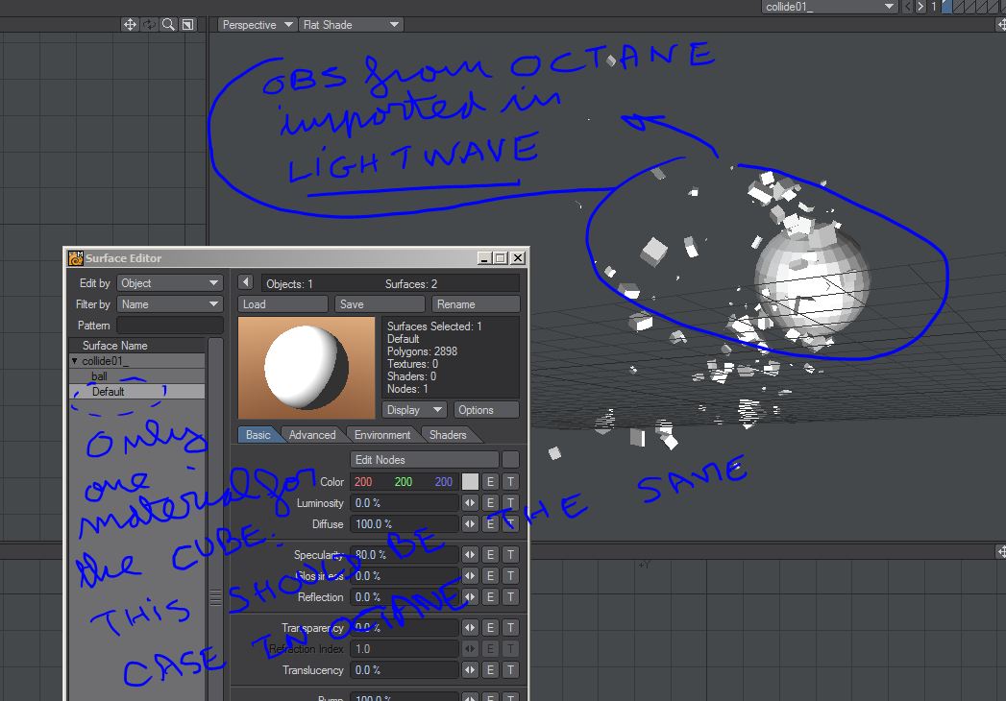Click the surface preview sphere thumbnail

coord(307,368)
